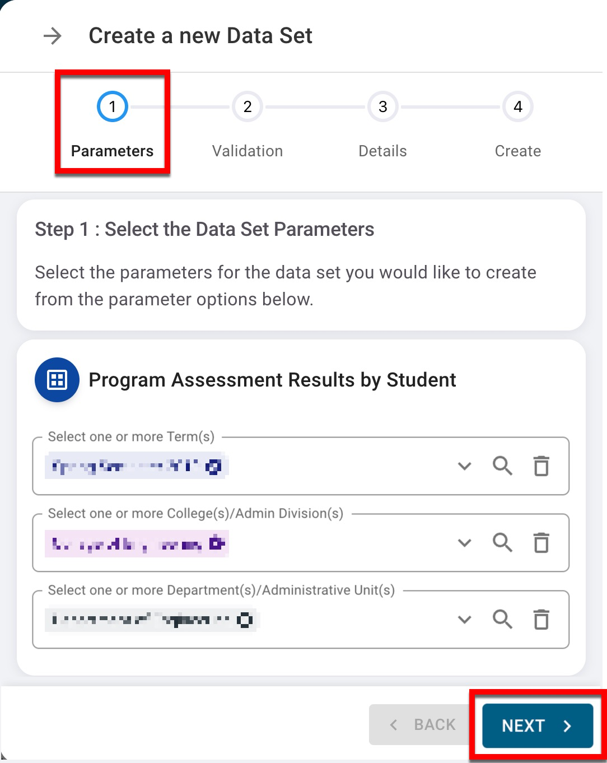Screen dimensions: 607x763
Task: Remove the selected department chip
Action: point(245,620)
